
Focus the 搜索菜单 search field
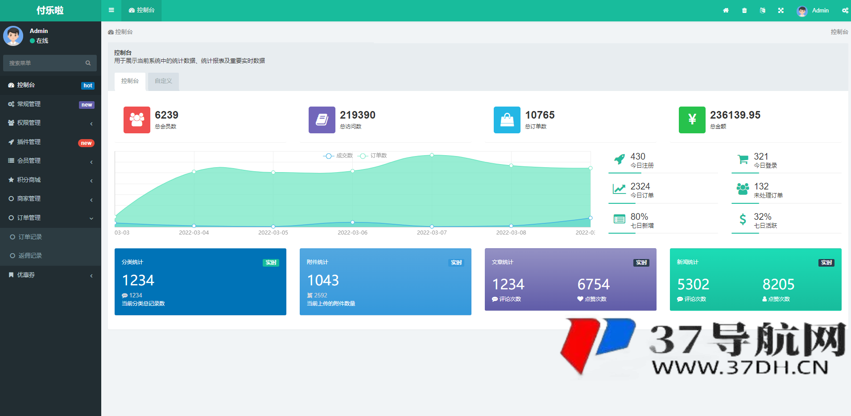click(45, 63)
